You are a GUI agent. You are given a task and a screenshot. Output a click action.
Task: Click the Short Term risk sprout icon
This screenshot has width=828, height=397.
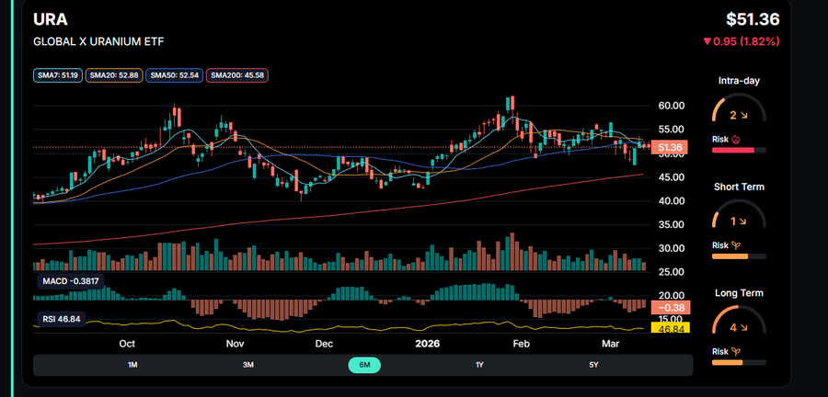pyautogui.click(x=735, y=245)
